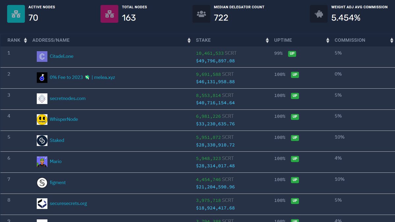Click the figment validator logo
The width and height of the screenshot is (395, 222).
[42, 183]
